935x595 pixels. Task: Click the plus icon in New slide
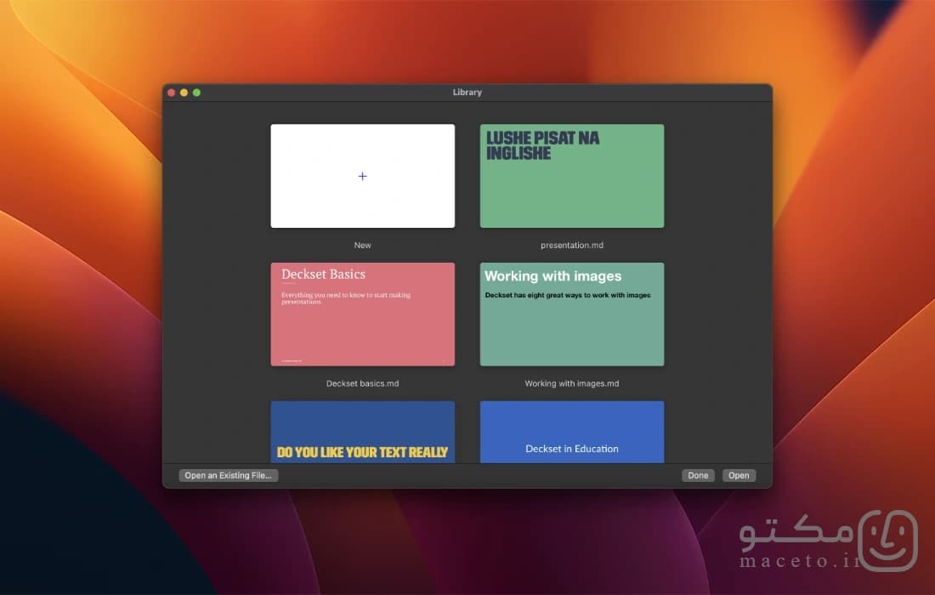point(363,176)
